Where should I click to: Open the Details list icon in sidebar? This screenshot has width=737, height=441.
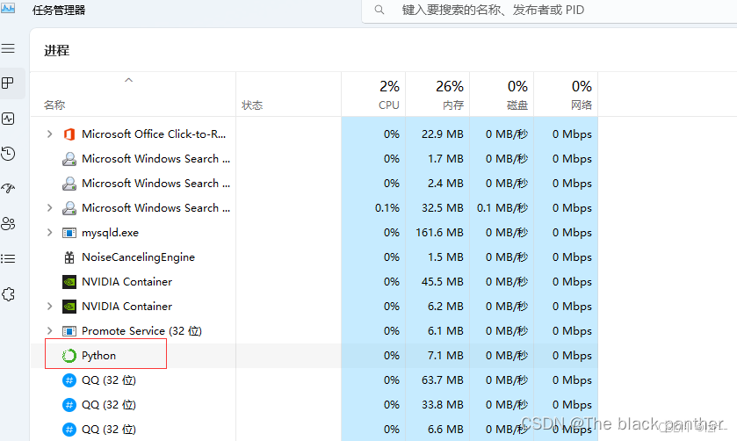(8, 258)
